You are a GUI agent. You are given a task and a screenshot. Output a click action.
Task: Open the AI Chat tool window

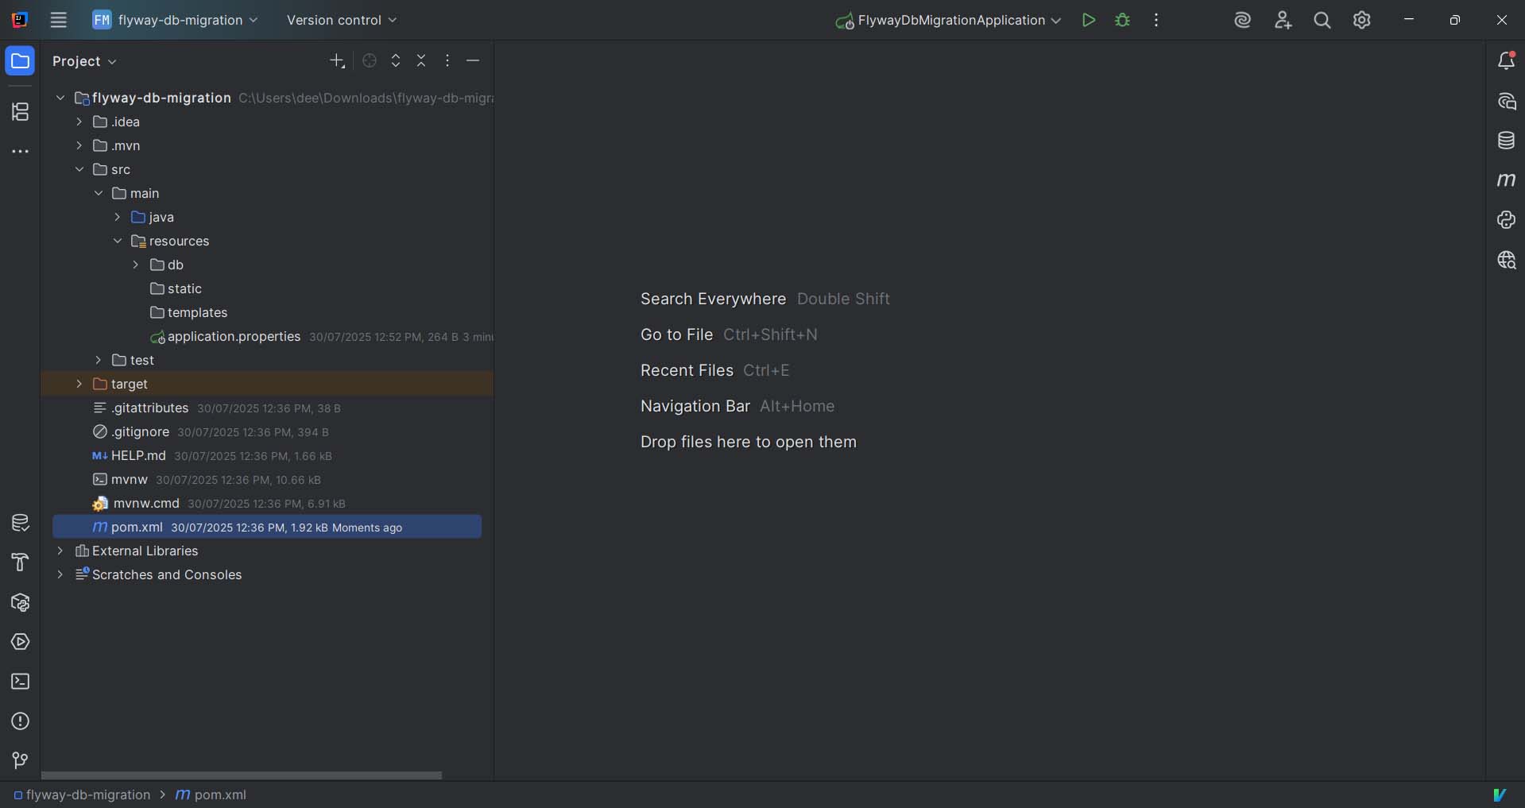pyautogui.click(x=1506, y=101)
